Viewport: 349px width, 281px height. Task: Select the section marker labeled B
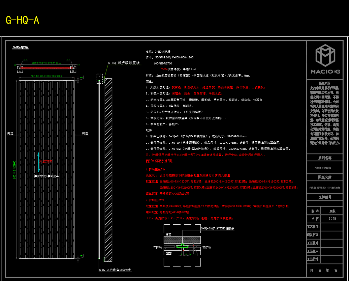tap(72, 72)
